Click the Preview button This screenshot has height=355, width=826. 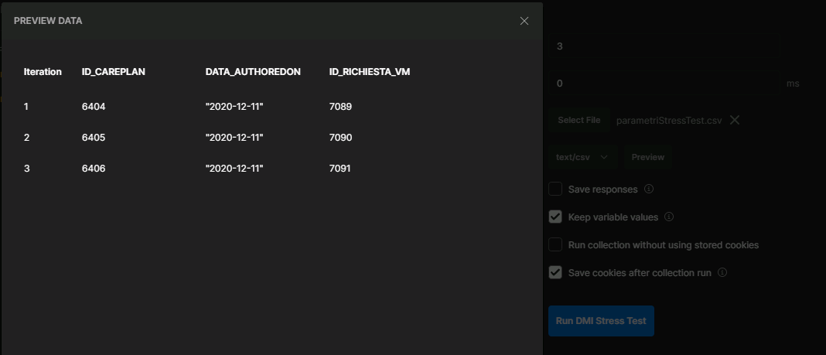click(648, 157)
